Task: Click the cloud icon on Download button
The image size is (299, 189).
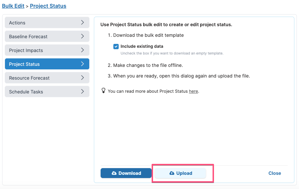Action: coord(114,173)
